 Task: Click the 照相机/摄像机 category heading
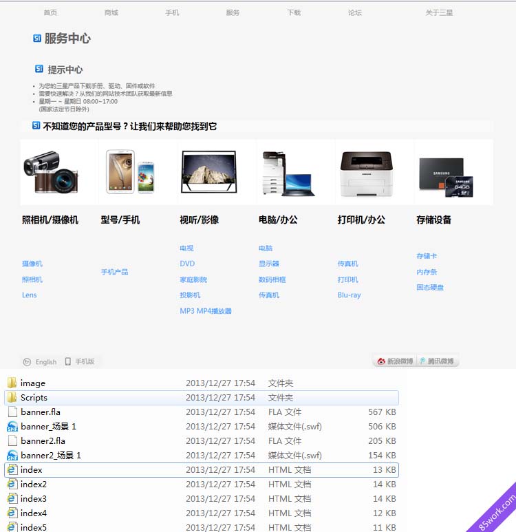pyautogui.click(x=50, y=220)
